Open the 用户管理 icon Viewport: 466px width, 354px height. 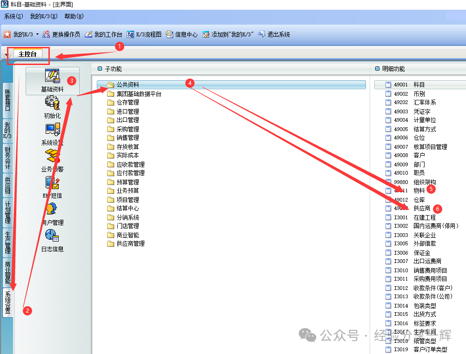point(52,210)
